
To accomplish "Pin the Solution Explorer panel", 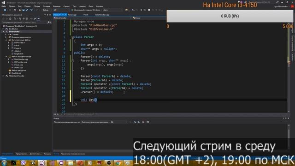I will click(x=47, y=15).
